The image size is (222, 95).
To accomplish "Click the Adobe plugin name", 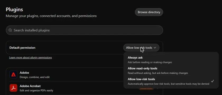I will pos(24,73).
